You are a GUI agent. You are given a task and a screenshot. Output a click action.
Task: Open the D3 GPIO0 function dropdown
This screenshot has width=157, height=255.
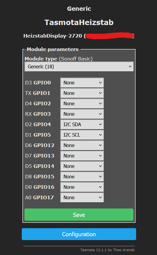tap(82, 83)
